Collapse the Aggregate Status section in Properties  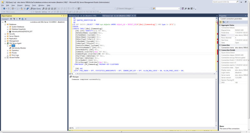pos(220,25)
